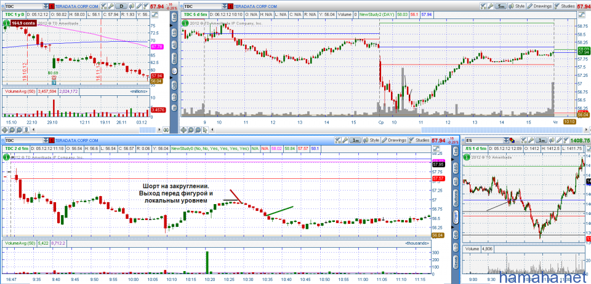This screenshot has height=284, width=591.
Task: Open Studies menu in 5-minute chart
Action: click(565, 6)
